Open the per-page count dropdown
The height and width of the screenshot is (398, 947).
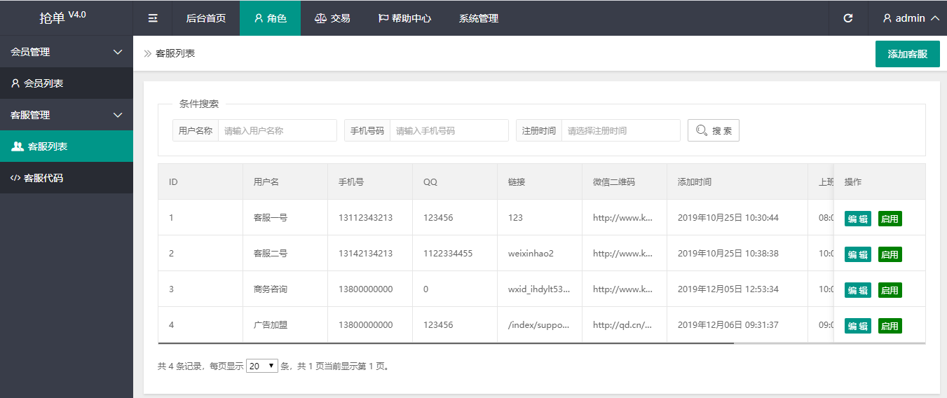[x=262, y=366]
